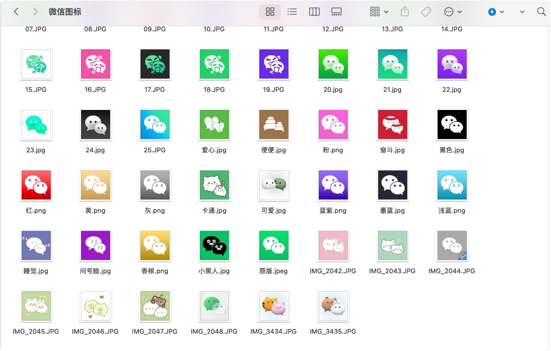Select the 爱心.jpg heart bubbles icon

tap(214, 125)
